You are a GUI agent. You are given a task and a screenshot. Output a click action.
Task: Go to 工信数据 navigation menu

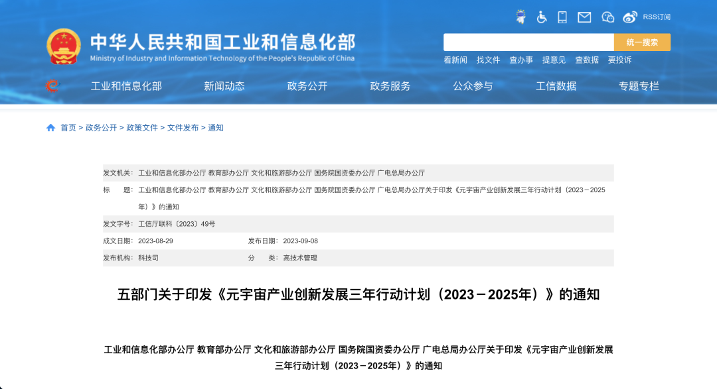(x=556, y=86)
